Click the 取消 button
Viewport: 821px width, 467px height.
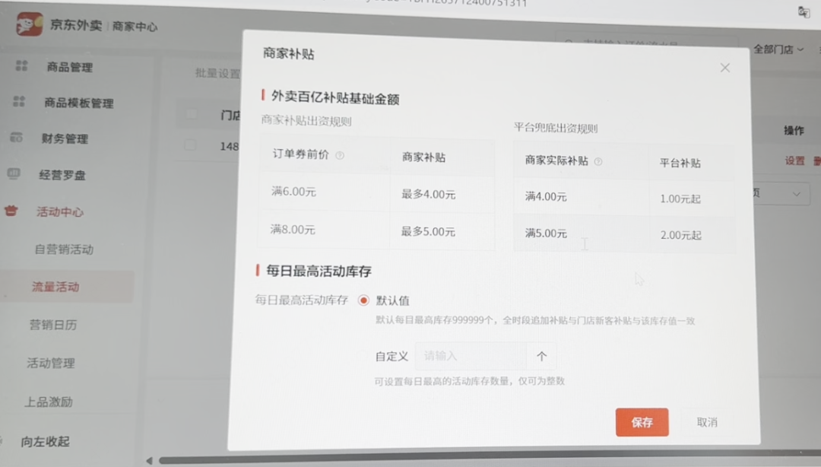point(707,422)
